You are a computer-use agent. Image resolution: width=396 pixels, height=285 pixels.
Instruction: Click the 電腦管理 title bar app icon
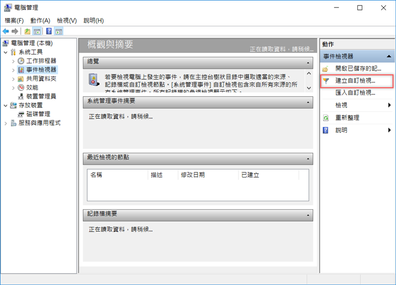click(x=8, y=8)
